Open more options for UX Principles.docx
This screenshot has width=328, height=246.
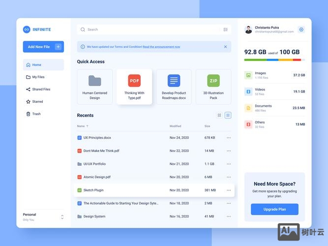tap(229, 138)
